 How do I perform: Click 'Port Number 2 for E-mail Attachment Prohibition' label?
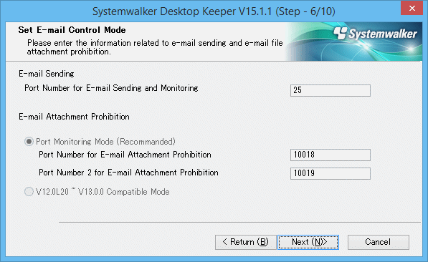[x=128, y=173]
